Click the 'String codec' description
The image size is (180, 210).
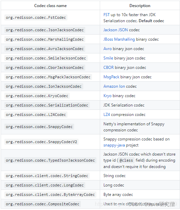[x=115, y=176]
